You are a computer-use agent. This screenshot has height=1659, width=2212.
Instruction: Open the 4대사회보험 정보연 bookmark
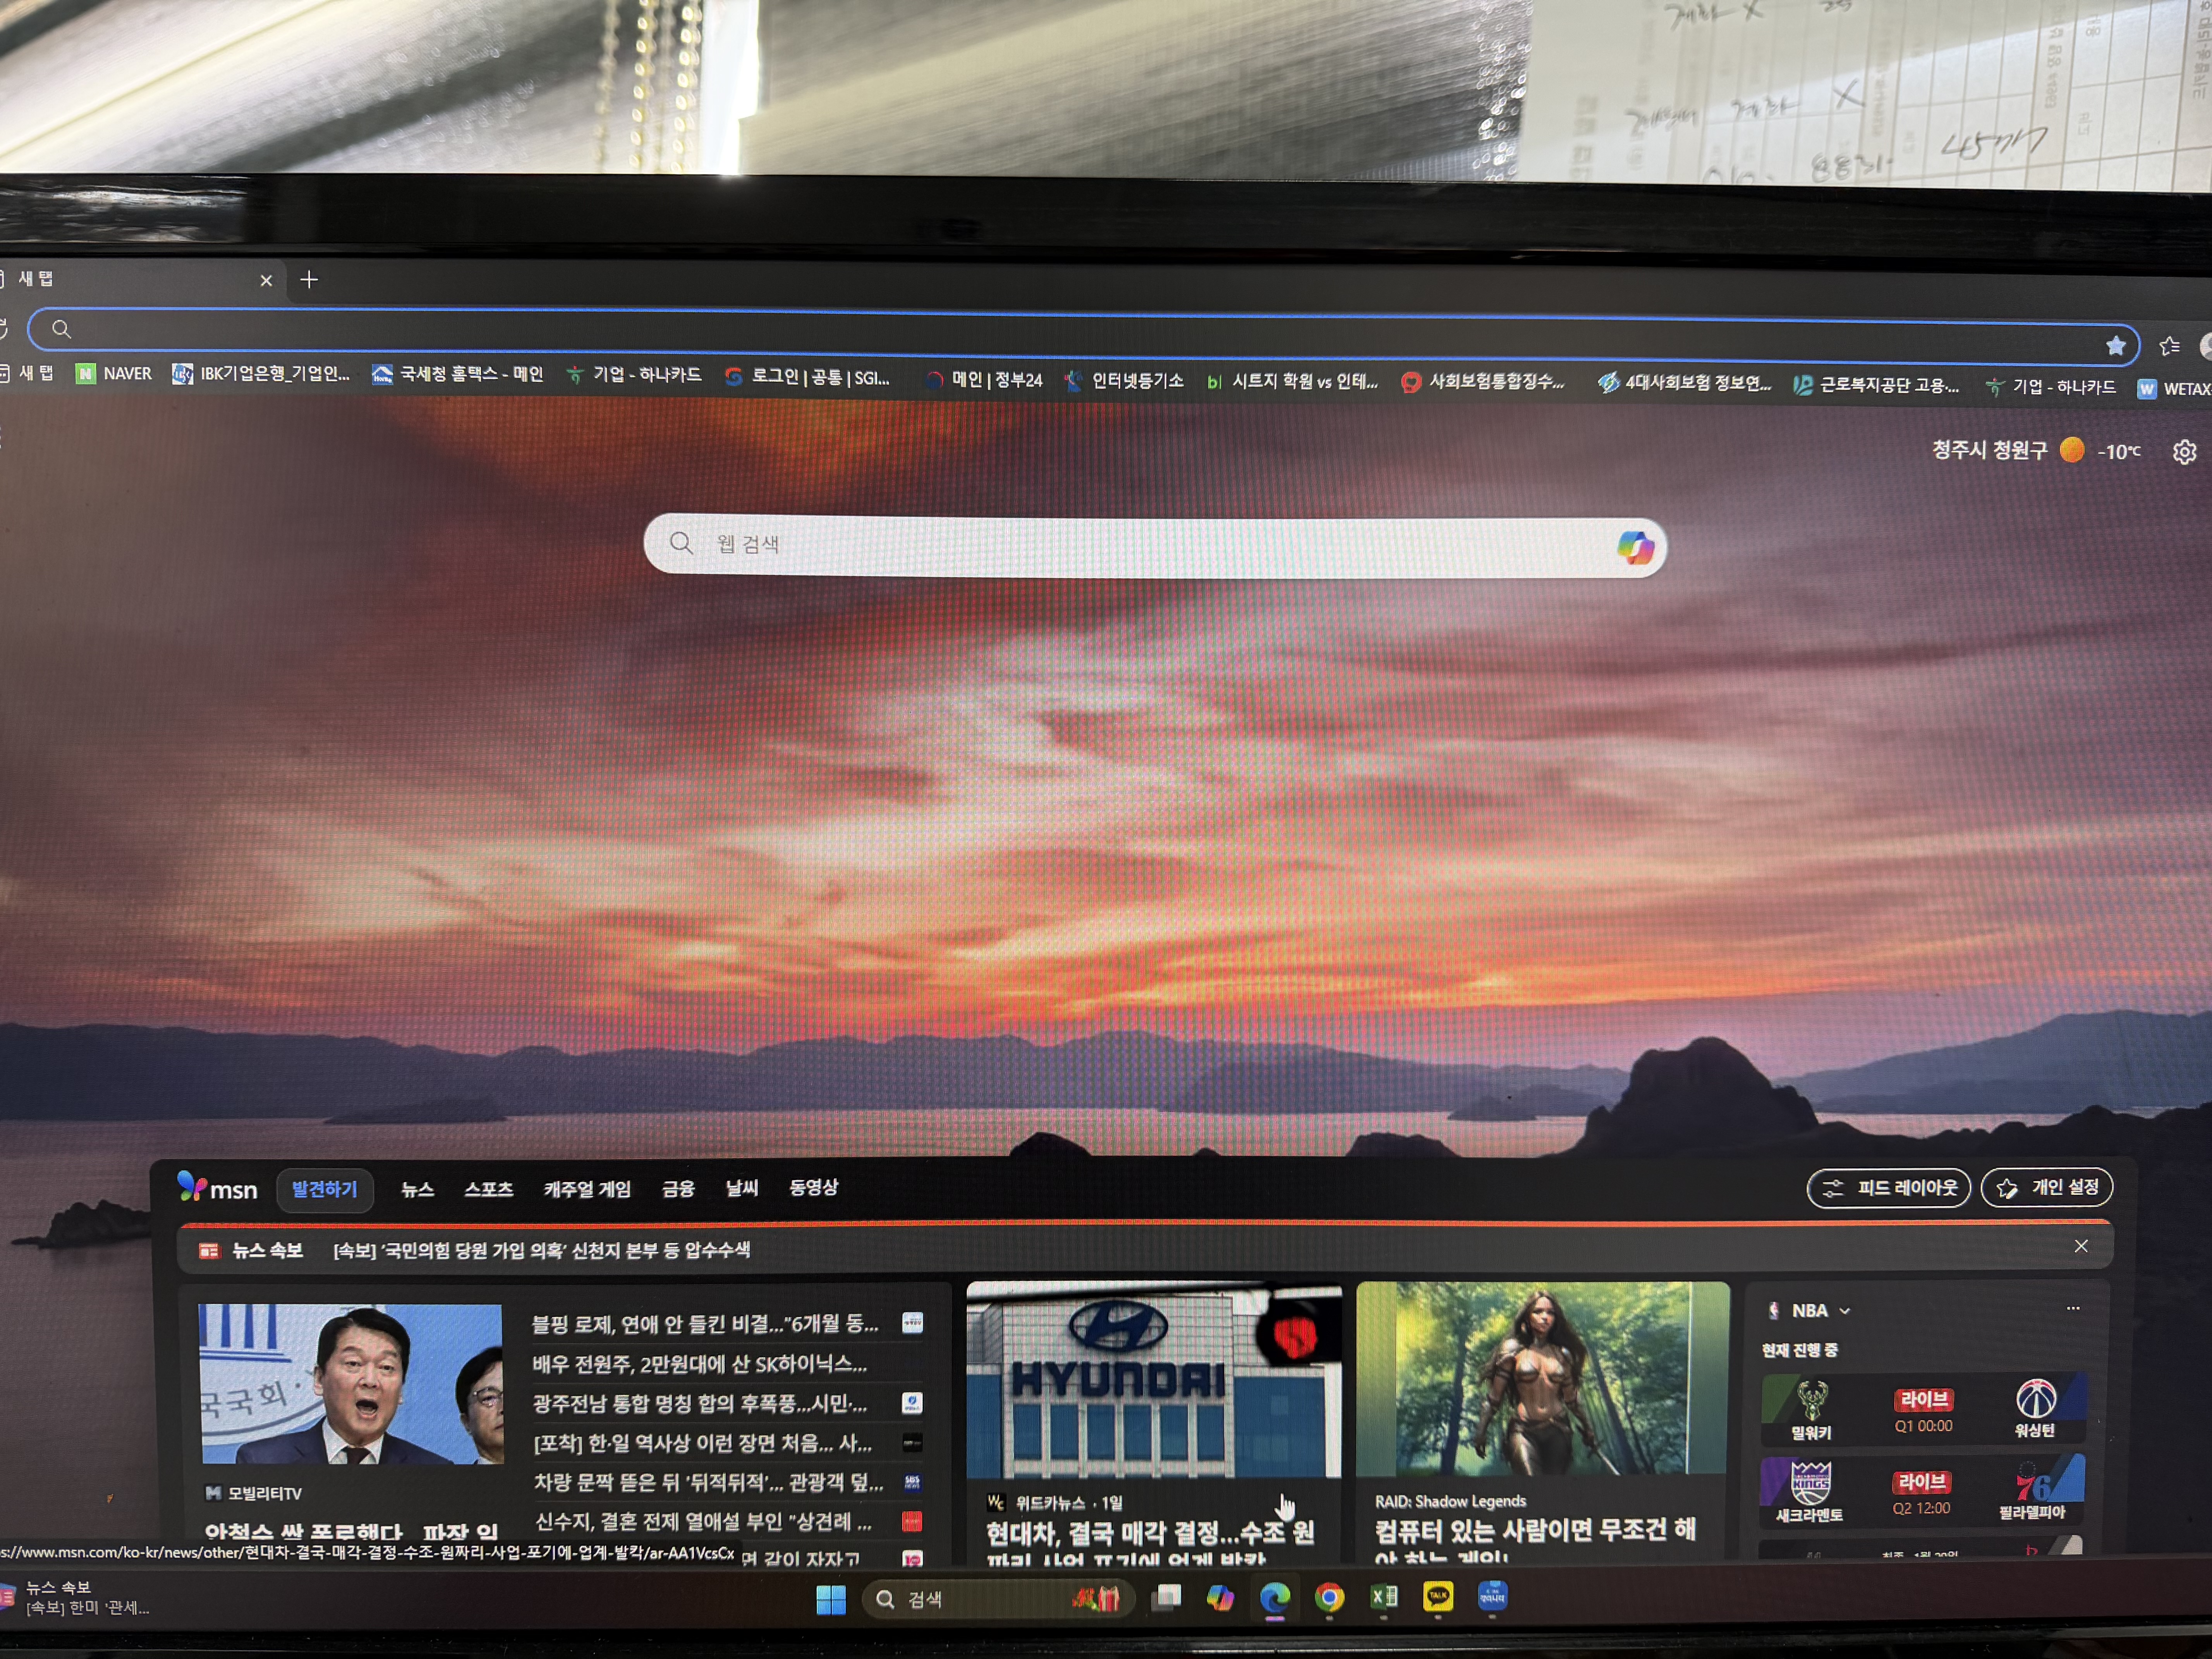coord(1684,383)
